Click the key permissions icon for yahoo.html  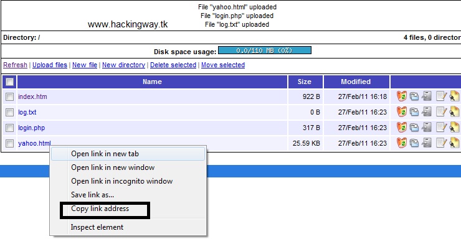454,143
